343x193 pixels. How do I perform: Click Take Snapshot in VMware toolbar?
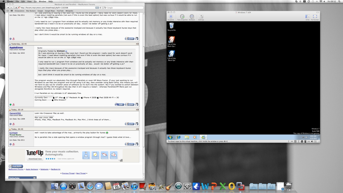click(x=182, y=17)
